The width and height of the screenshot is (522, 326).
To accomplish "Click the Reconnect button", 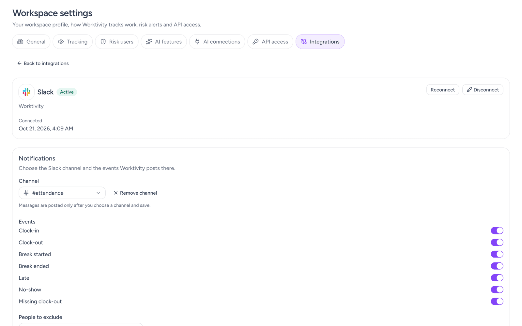I will pyautogui.click(x=443, y=90).
